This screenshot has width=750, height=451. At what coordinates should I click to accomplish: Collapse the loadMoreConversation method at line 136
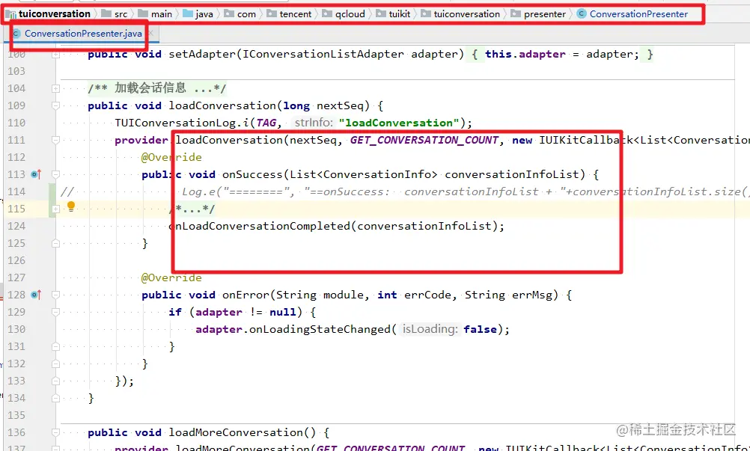point(55,432)
